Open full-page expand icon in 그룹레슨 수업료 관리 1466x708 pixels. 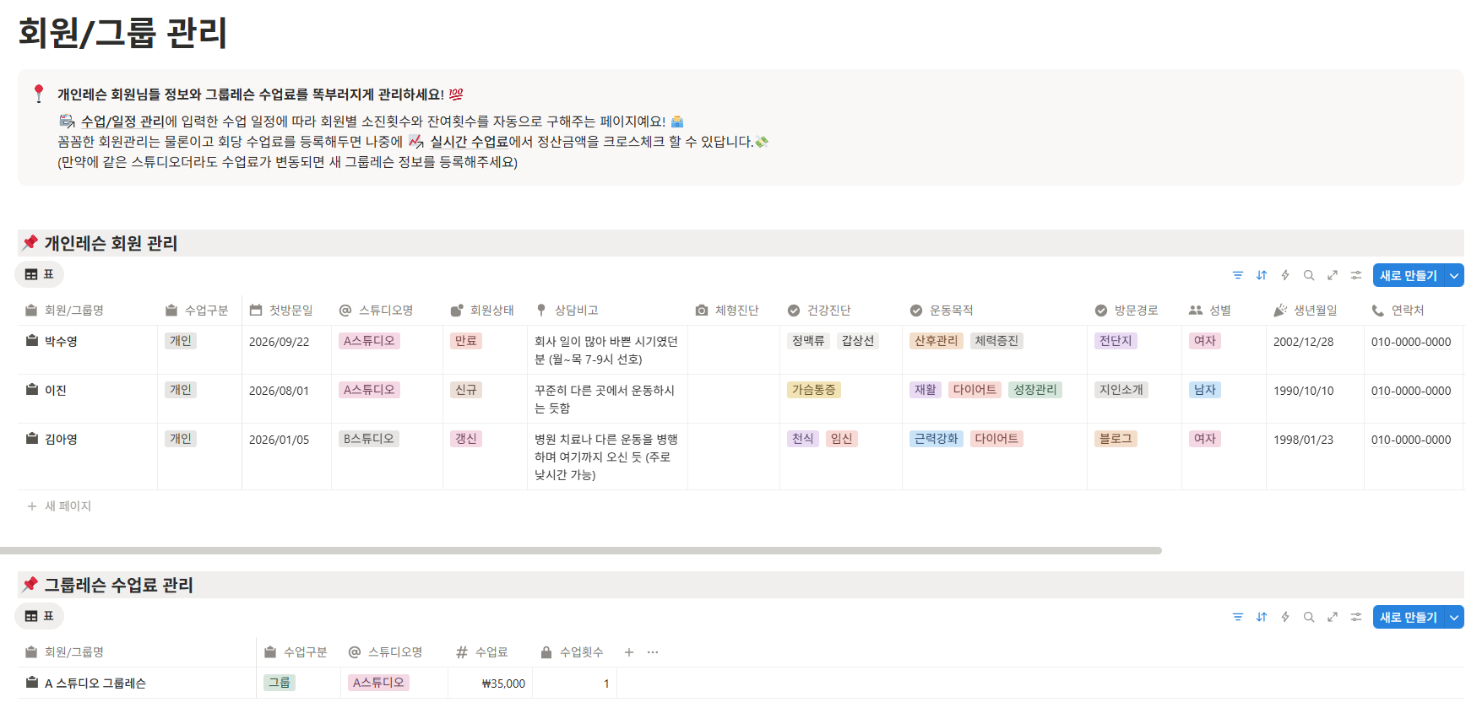(1333, 617)
